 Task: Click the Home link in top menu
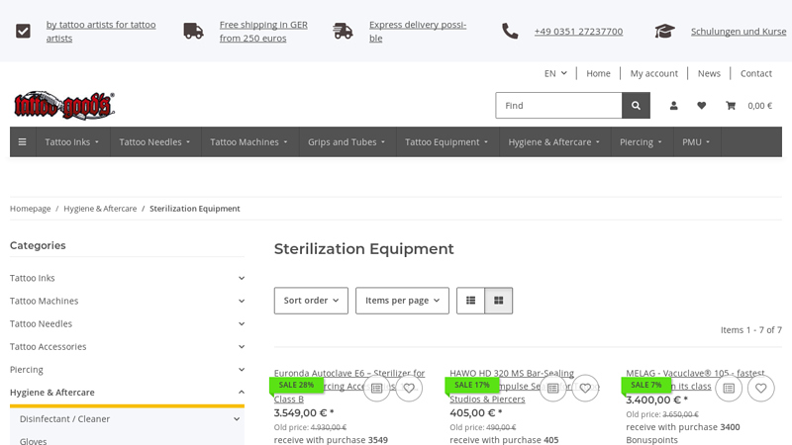[x=598, y=73]
